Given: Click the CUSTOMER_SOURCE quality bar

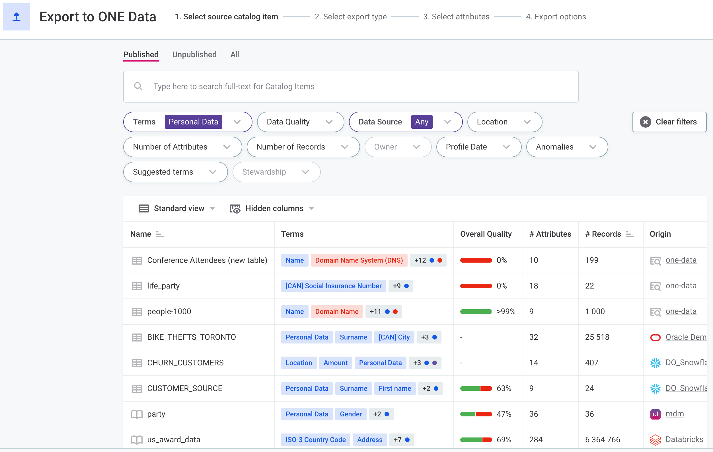Looking at the screenshot, I should (476, 388).
